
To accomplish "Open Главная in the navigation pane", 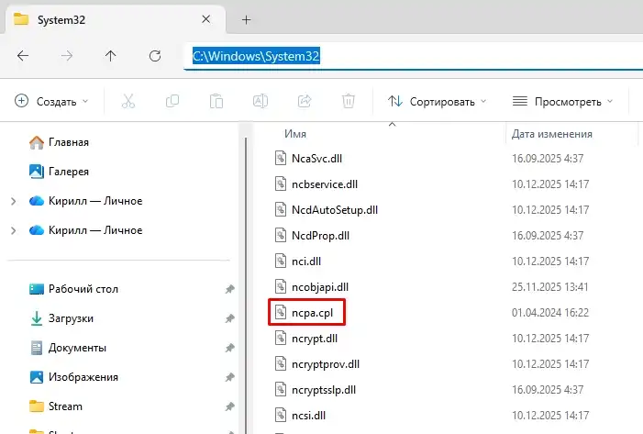I will click(x=69, y=142).
